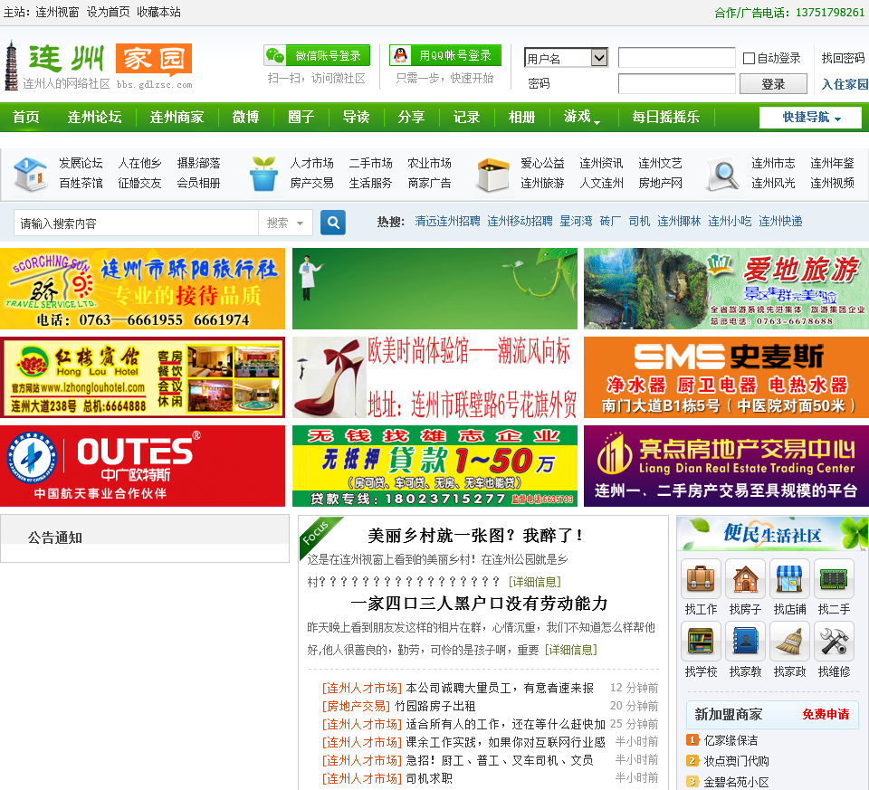869x790 pixels.
Task: Open headline 一家四口三人黑户口没有劳动能力
Action: [x=480, y=604]
